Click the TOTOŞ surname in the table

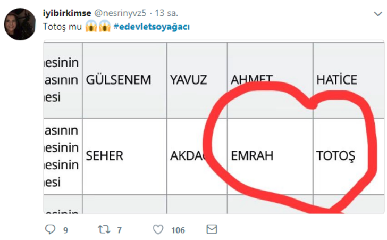click(x=335, y=156)
